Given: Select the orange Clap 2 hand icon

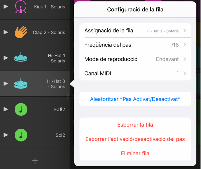Looking at the screenshot, I should pos(21,32).
